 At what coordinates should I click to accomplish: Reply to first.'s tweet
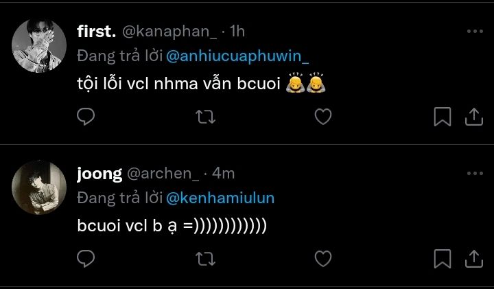pos(85,117)
